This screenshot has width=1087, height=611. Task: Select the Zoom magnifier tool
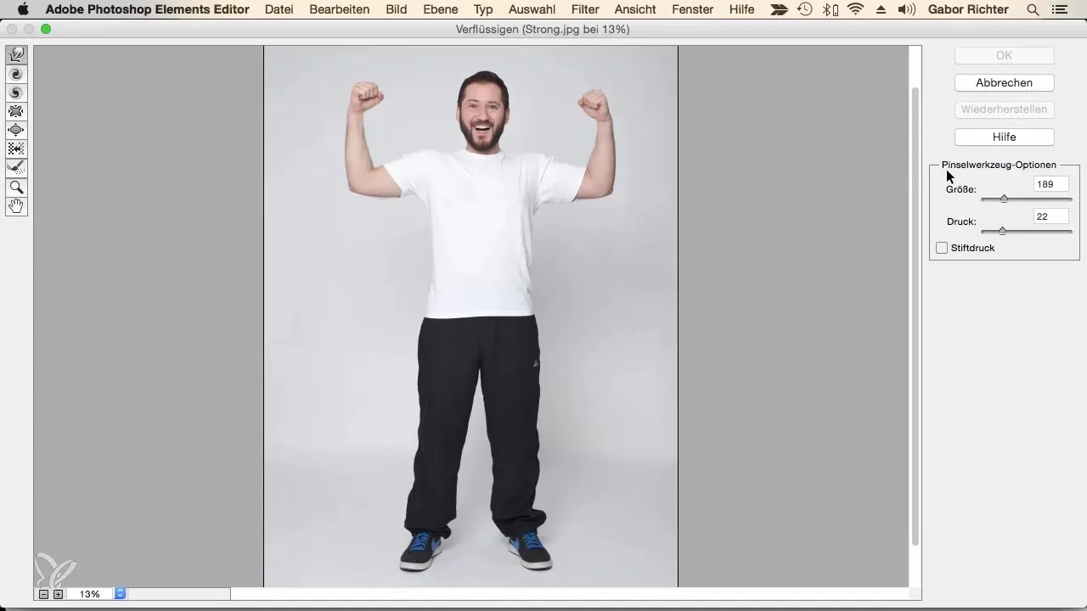coord(16,187)
